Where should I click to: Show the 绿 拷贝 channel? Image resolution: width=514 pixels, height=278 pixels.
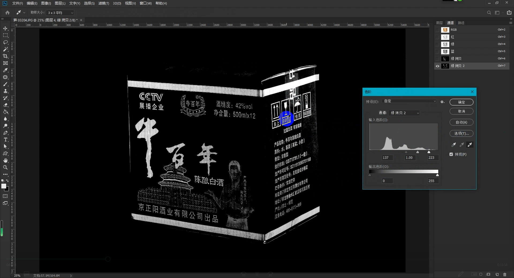pyautogui.click(x=437, y=59)
